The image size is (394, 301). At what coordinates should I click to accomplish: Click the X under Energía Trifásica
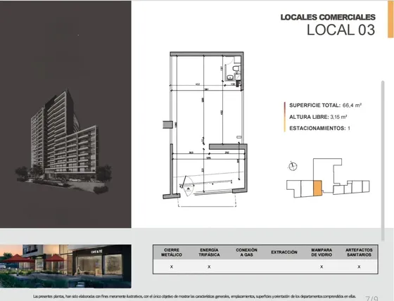pos(209,267)
